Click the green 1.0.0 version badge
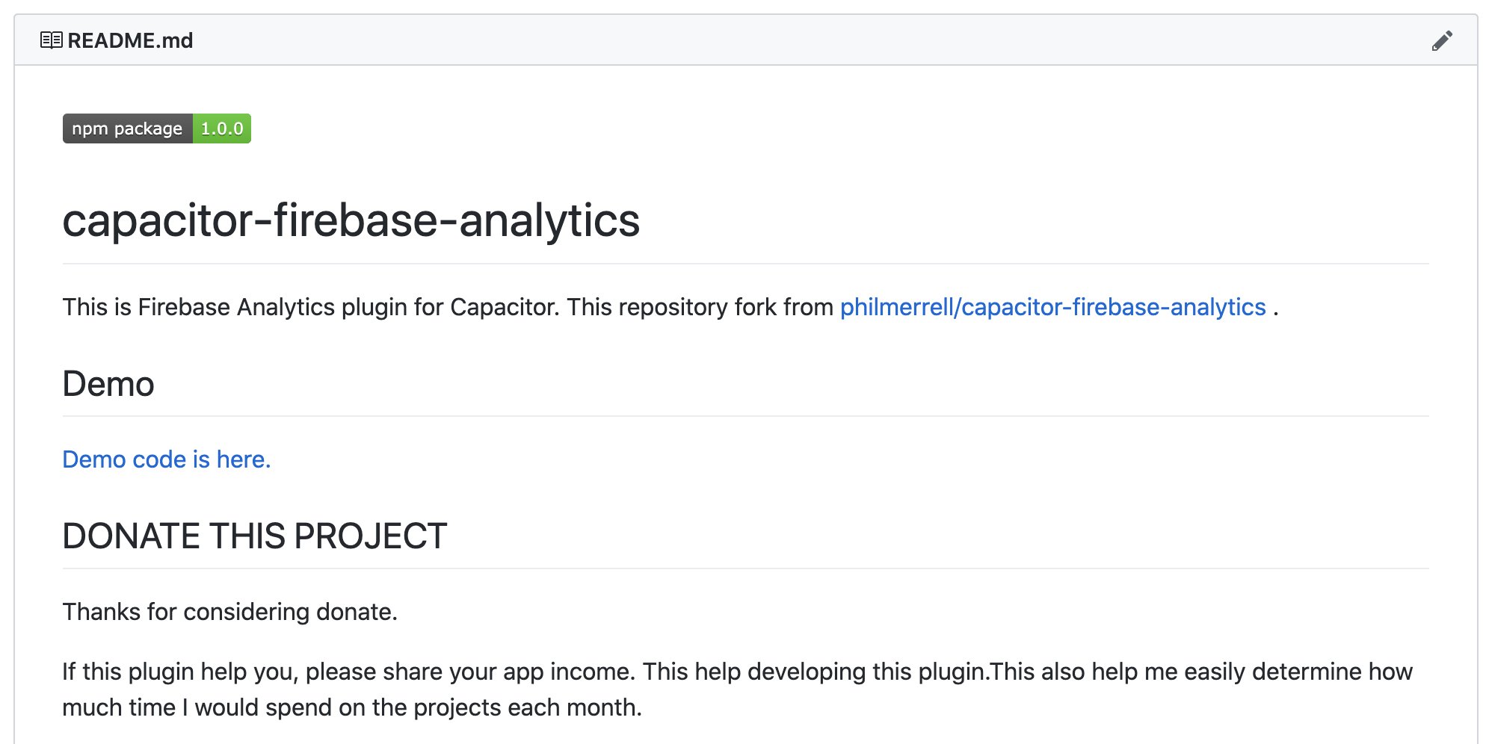The image size is (1489, 744). [222, 128]
